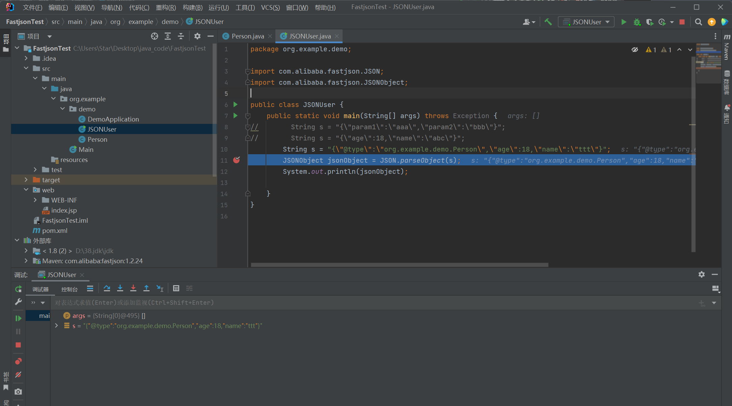Open the 运行(U) menu
The height and width of the screenshot is (406, 732).
pyautogui.click(x=218, y=7)
